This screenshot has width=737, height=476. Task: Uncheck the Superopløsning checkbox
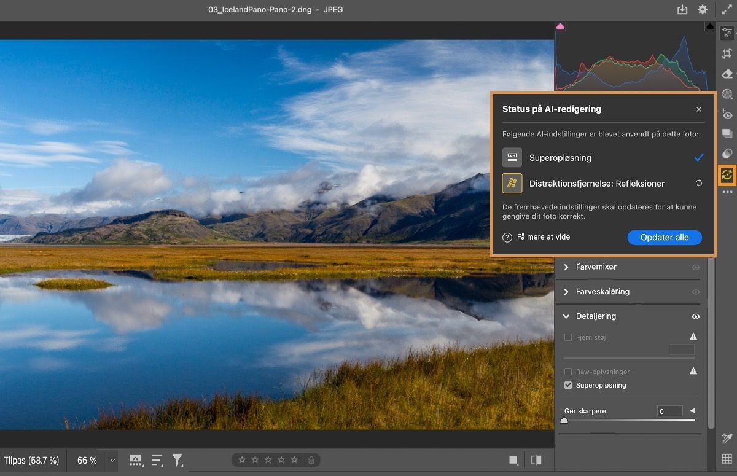568,385
